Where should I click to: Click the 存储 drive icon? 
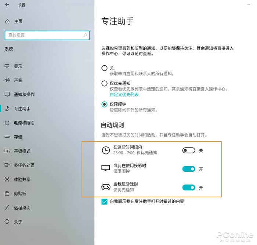pyautogui.click(x=7, y=137)
